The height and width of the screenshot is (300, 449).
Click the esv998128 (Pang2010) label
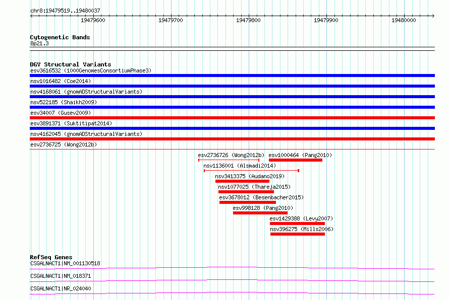pos(263,208)
